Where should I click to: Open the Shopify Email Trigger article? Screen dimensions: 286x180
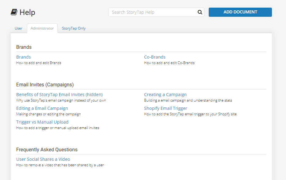[166, 108]
